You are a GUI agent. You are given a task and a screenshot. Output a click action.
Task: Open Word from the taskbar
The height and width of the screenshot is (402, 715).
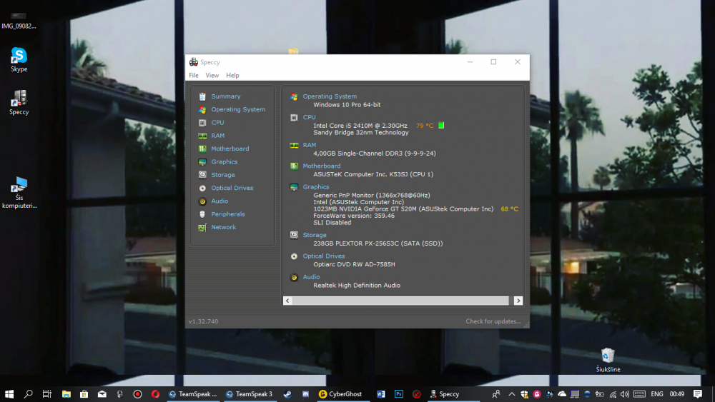(x=381, y=394)
